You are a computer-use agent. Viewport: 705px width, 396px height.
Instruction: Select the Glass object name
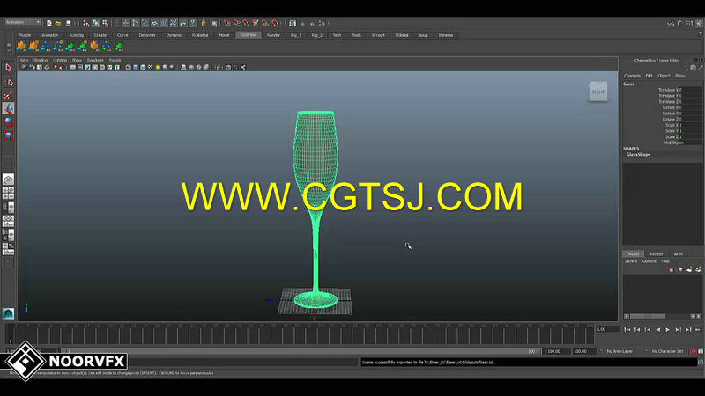click(629, 84)
